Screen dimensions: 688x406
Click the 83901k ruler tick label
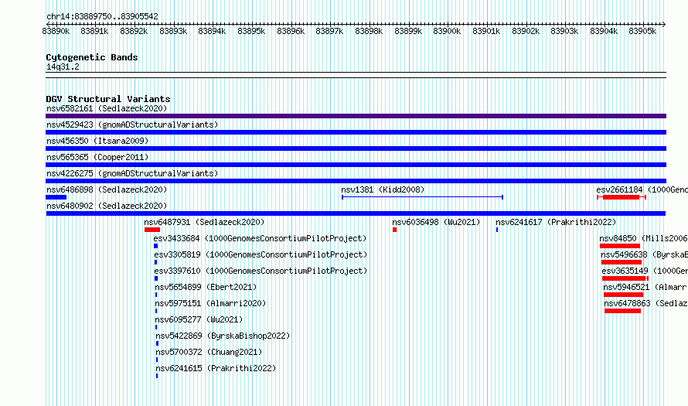pos(486,31)
